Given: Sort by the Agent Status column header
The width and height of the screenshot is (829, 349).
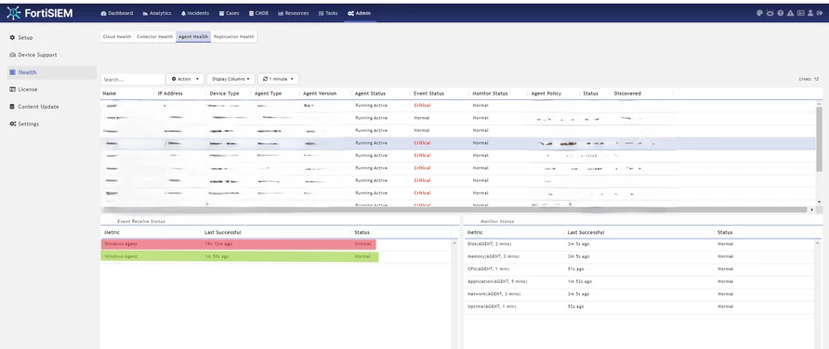Looking at the screenshot, I should point(370,94).
